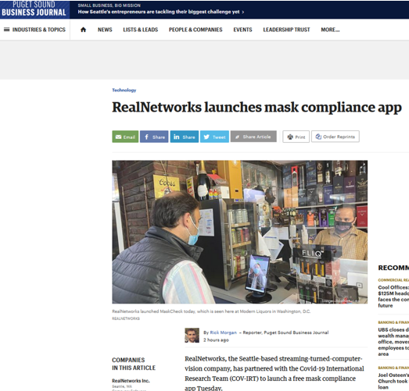Open the Industries & Topics hamburger menu
Viewport: 409px width, 391px height.
coord(34,30)
